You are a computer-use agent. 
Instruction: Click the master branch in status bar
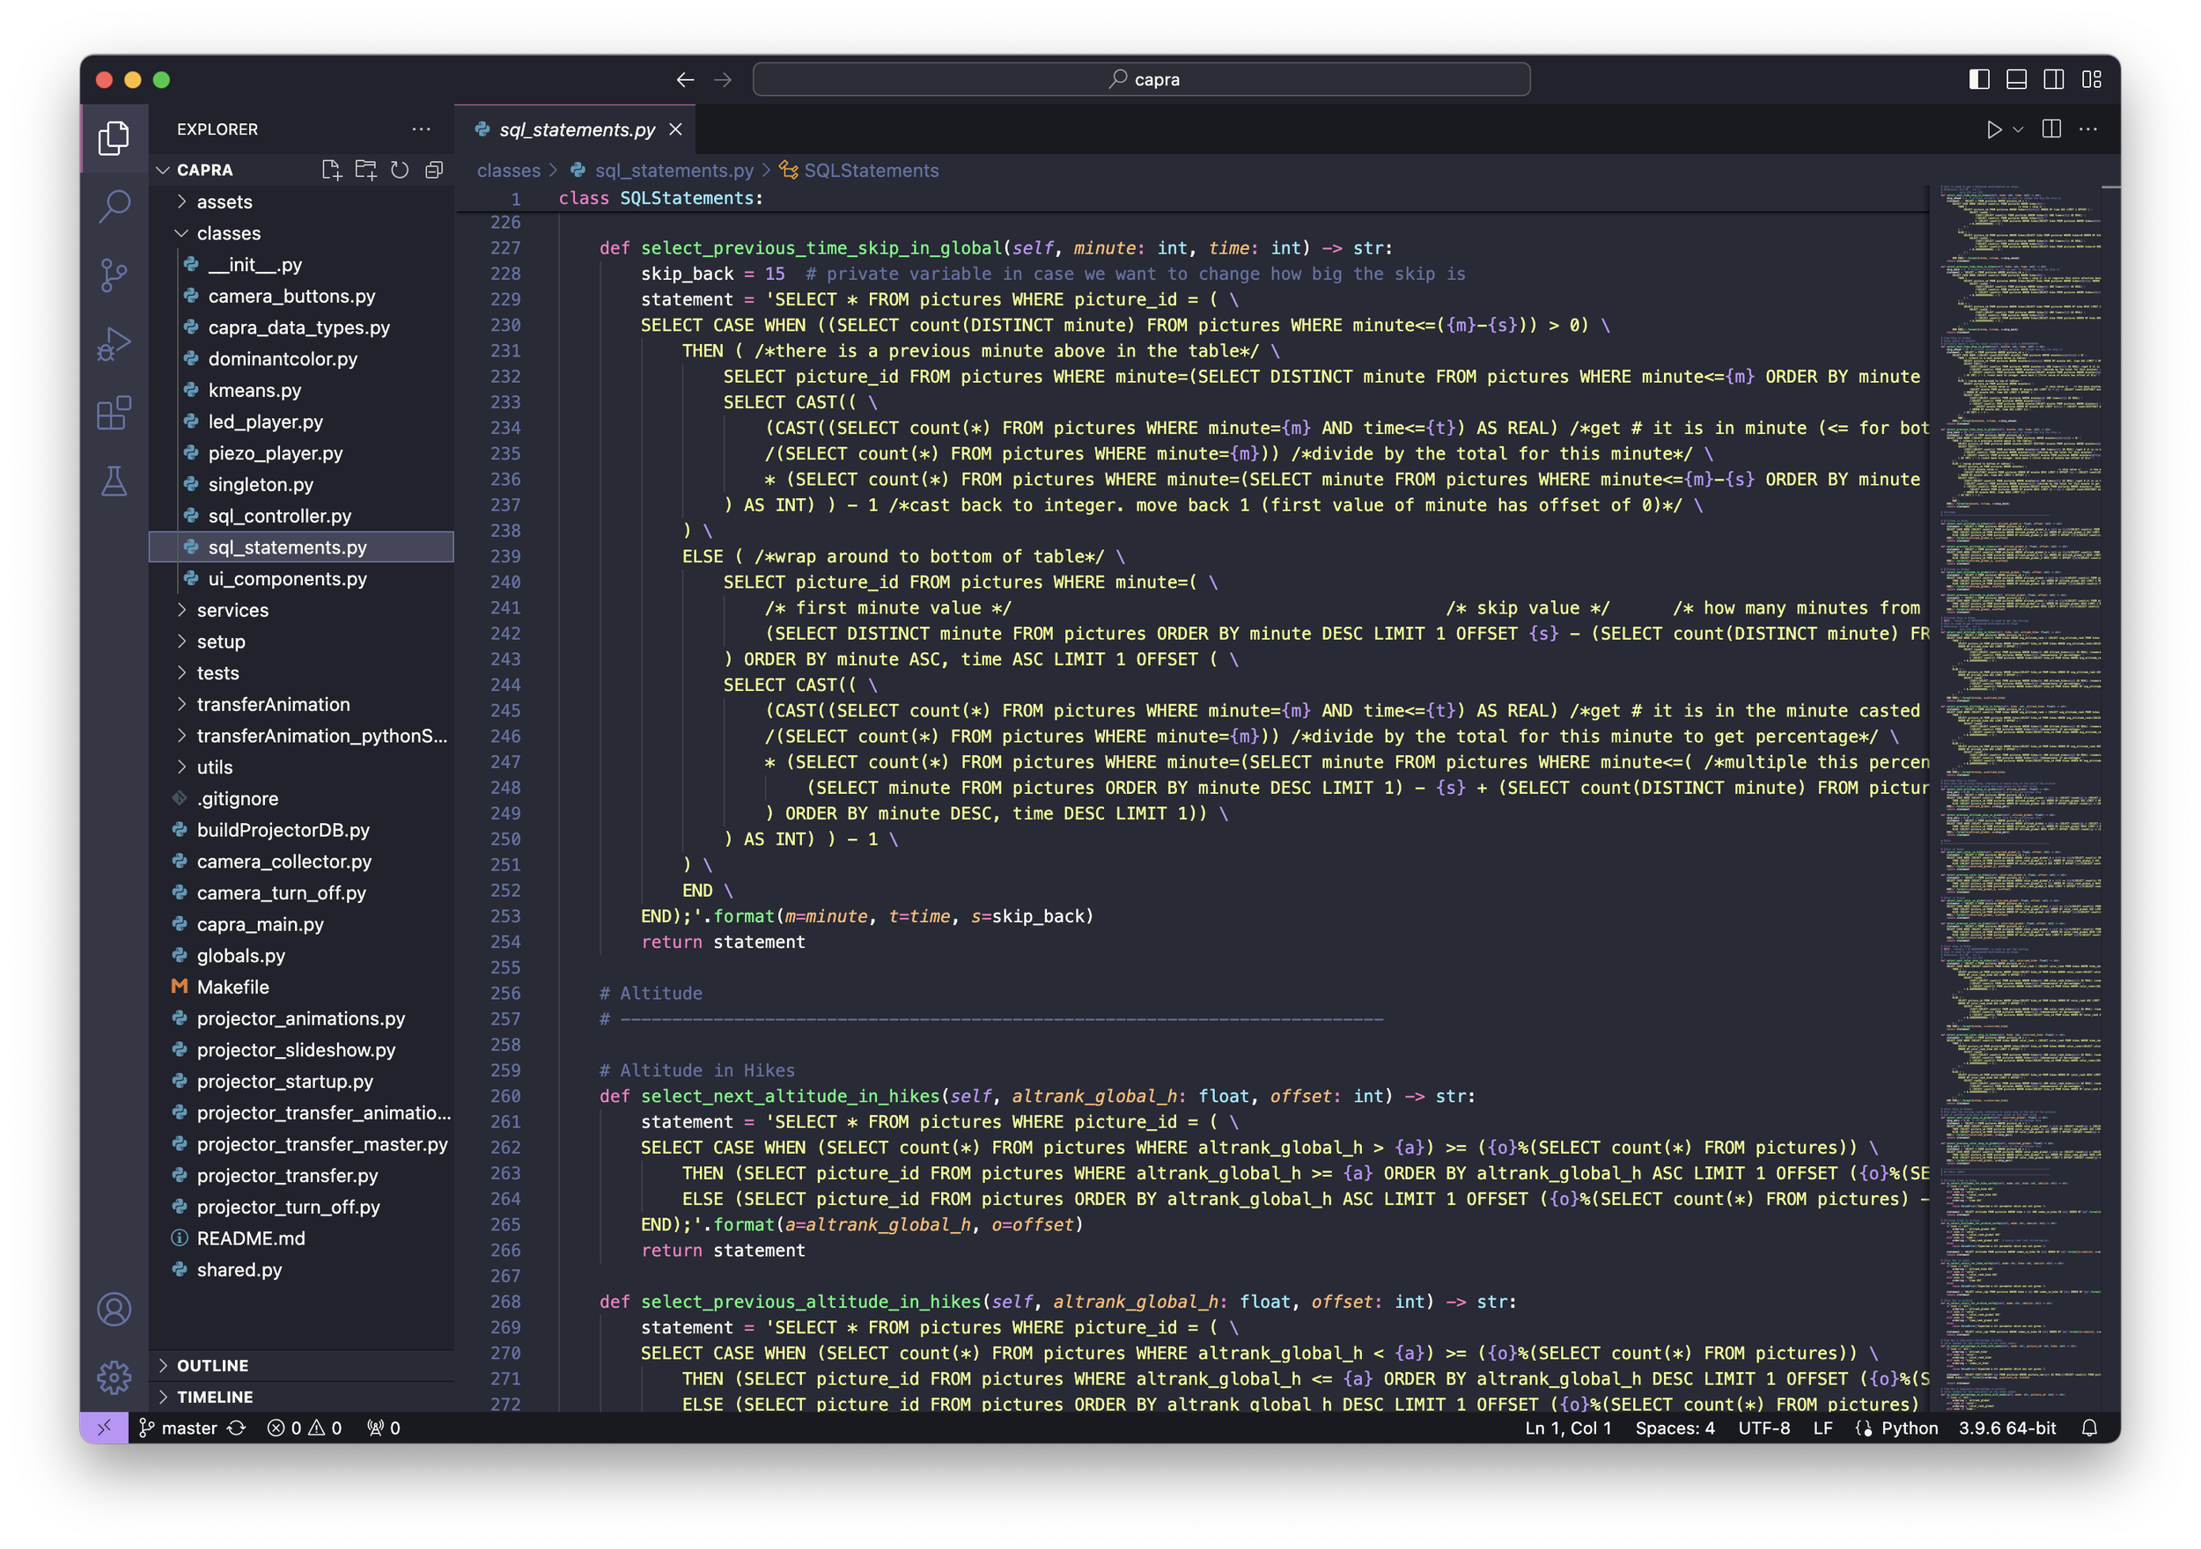pyautogui.click(x=188, y=1428)
